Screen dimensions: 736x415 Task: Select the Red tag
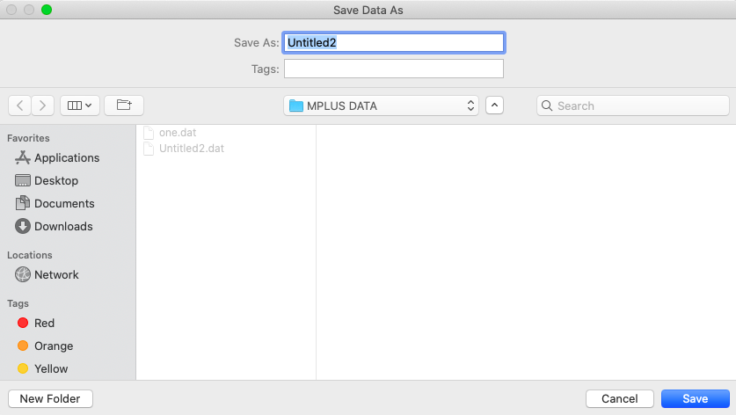[36, 323]
